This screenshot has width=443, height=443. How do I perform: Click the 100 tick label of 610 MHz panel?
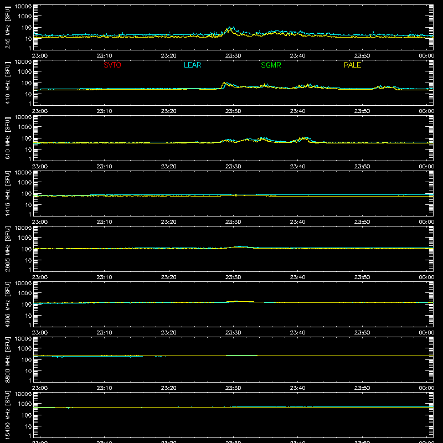[x=27, y=138]
